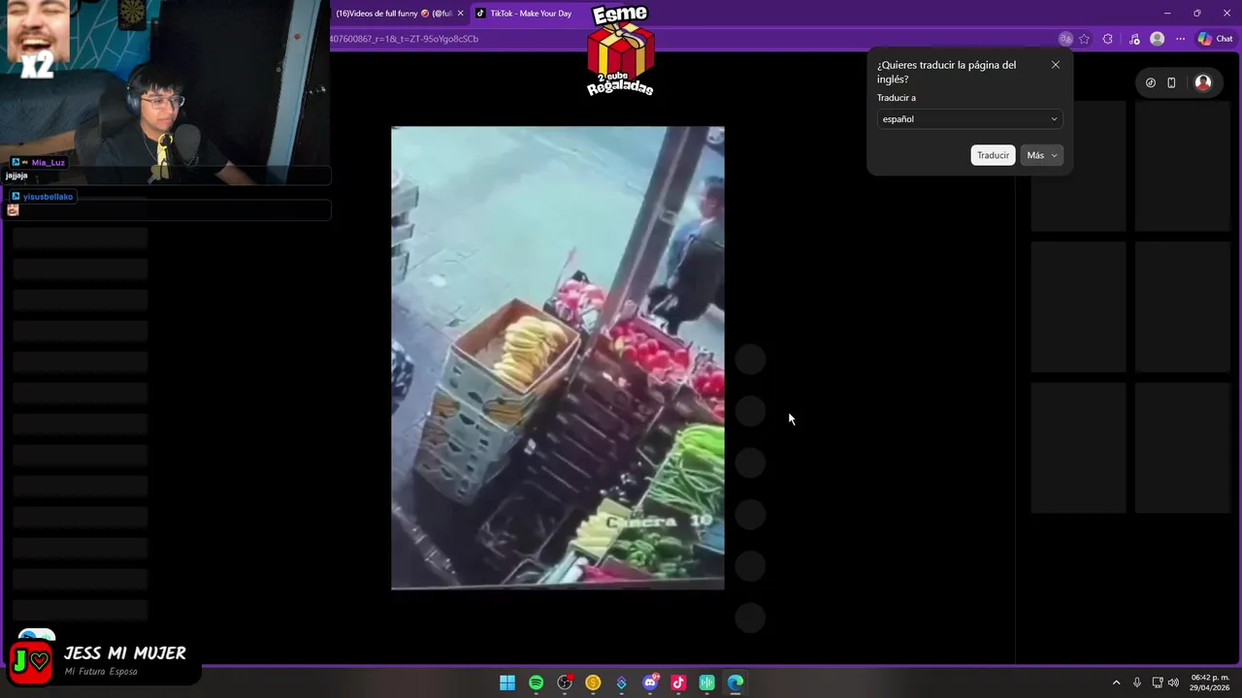Expand the Más options dropdown
This screenshot has height=698, width=1242.
pos(1042,155)
